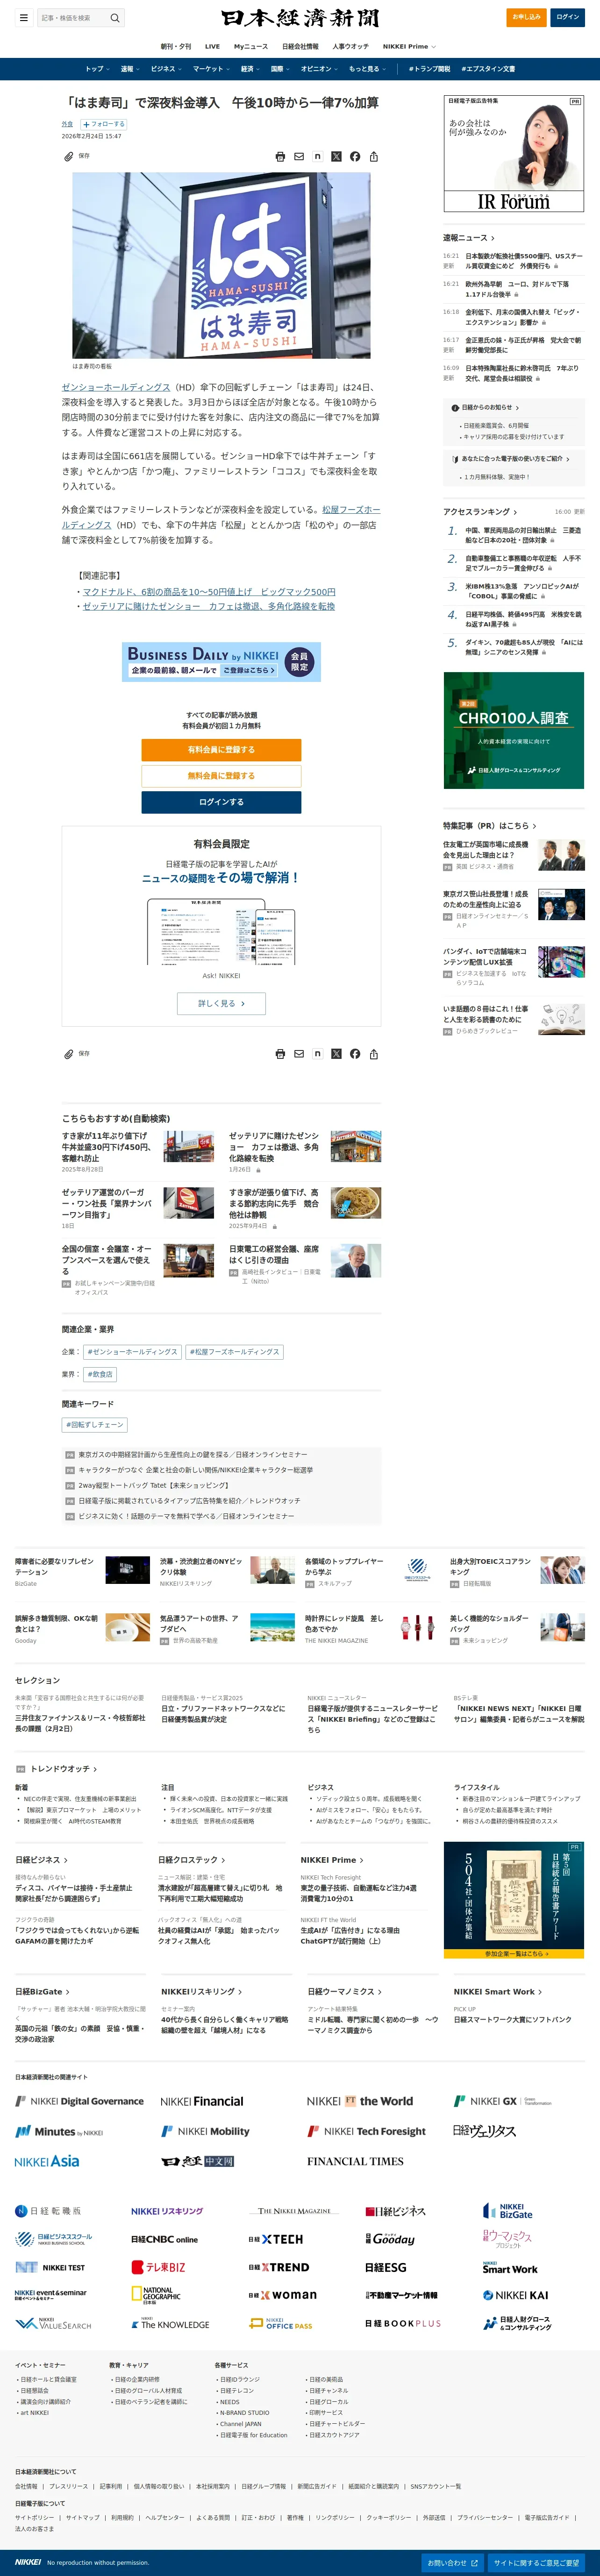
Task: Open the マクドナルド price hike related article
Action: (208, 592)
